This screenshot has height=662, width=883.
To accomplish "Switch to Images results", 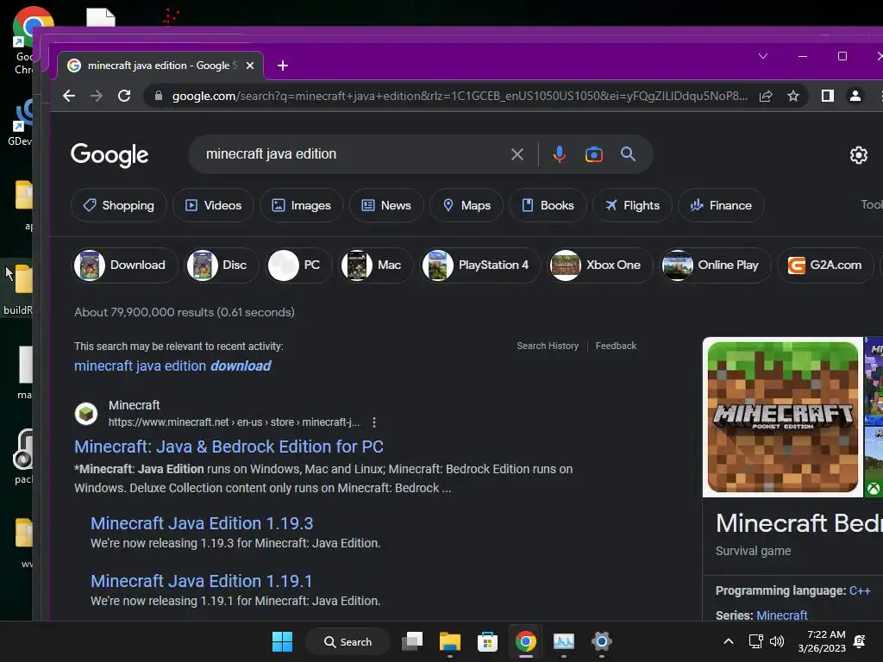I will (301, 205).
